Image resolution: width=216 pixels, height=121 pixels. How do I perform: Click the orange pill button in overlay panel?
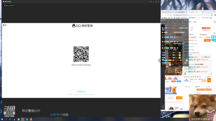tap(178, 35)
